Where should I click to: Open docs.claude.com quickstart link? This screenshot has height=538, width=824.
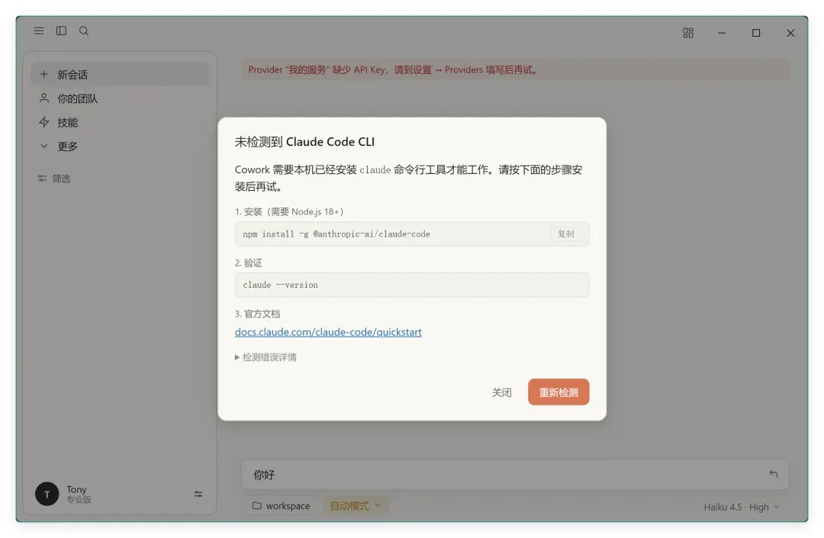click(328, 332)
